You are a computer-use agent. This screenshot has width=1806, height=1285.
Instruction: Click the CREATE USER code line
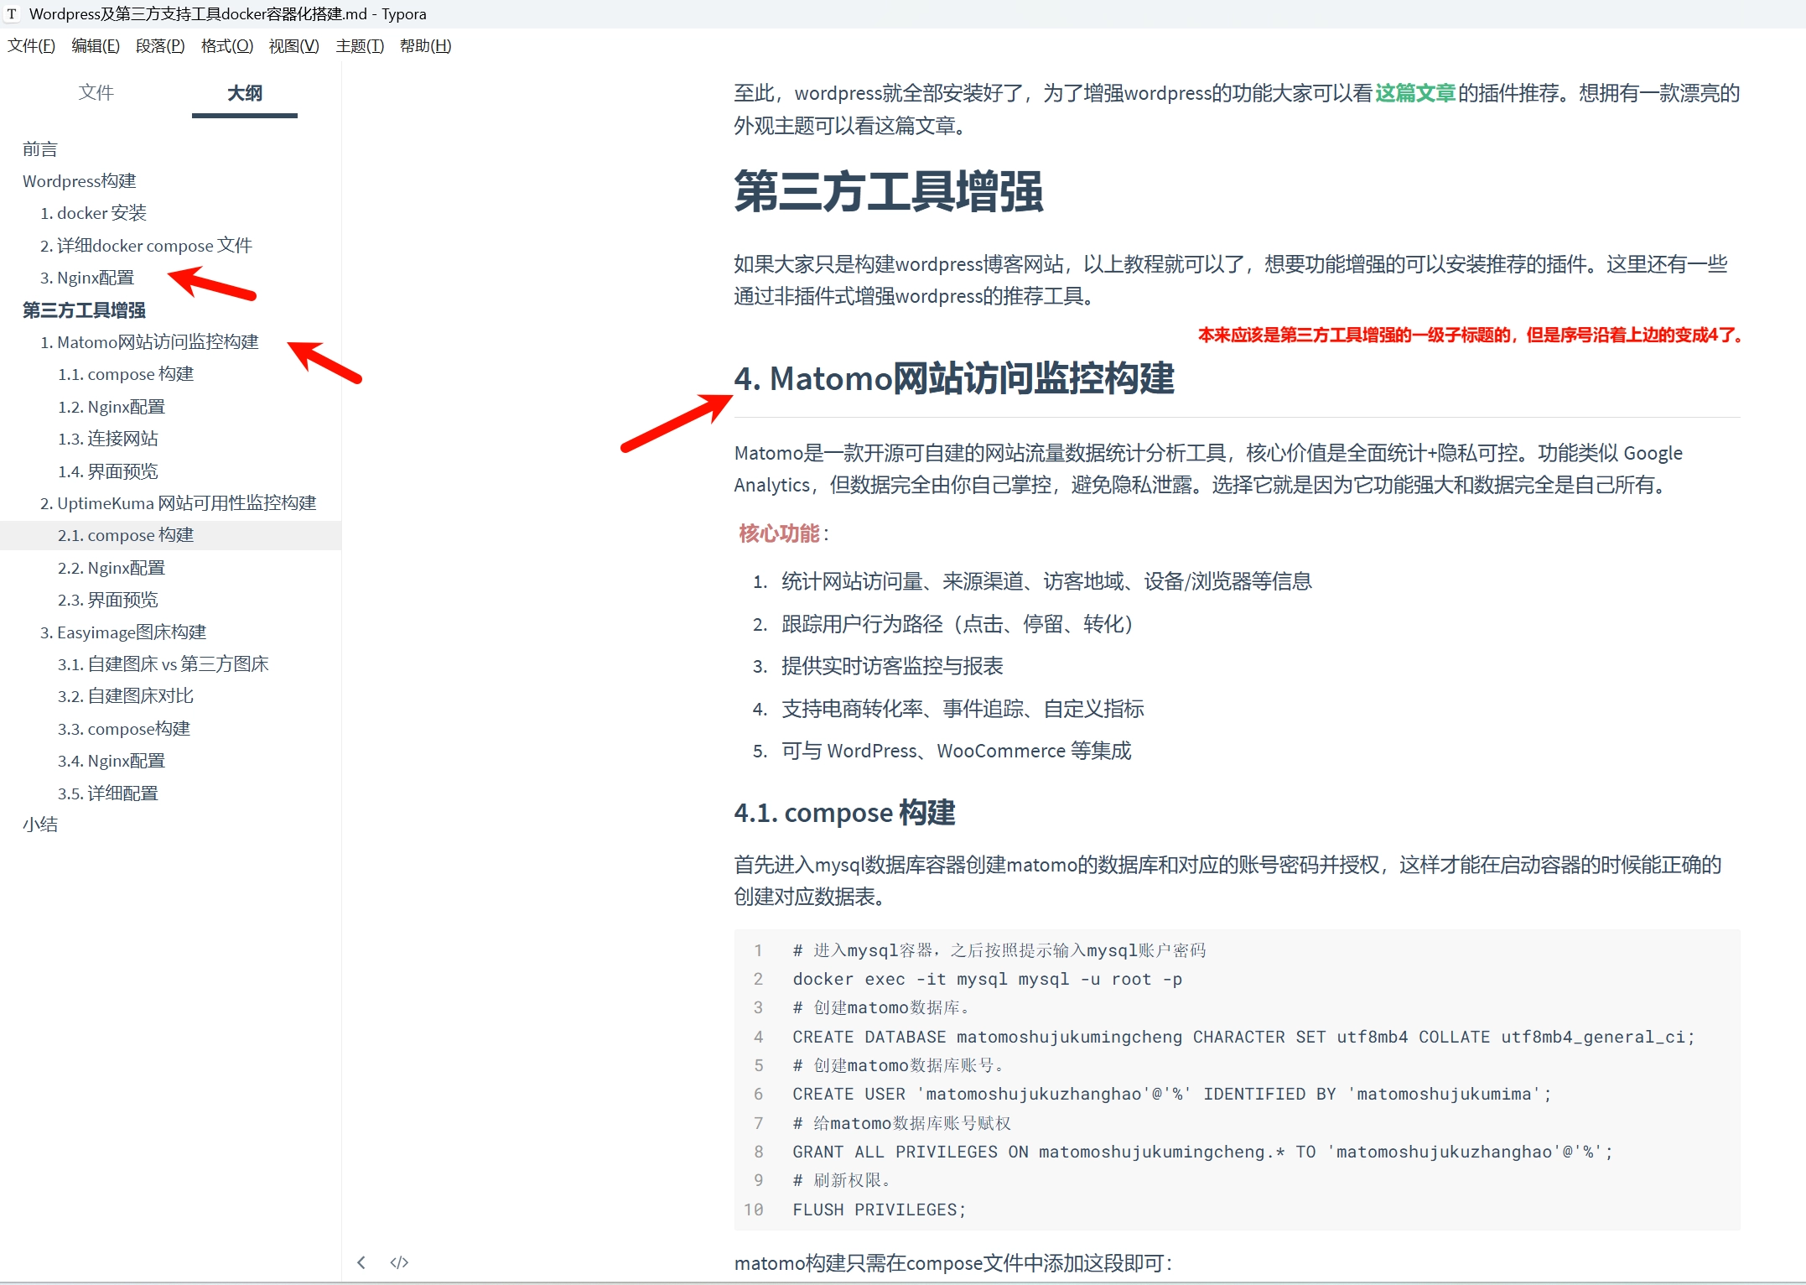pos(1171,1094)
